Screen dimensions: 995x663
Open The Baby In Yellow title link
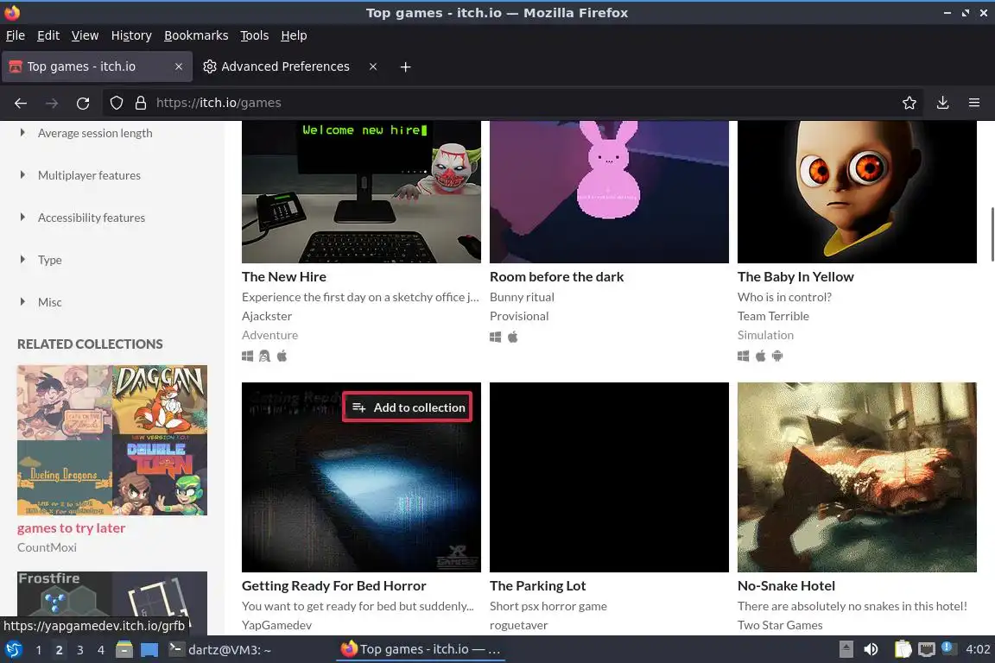[795, 276]
